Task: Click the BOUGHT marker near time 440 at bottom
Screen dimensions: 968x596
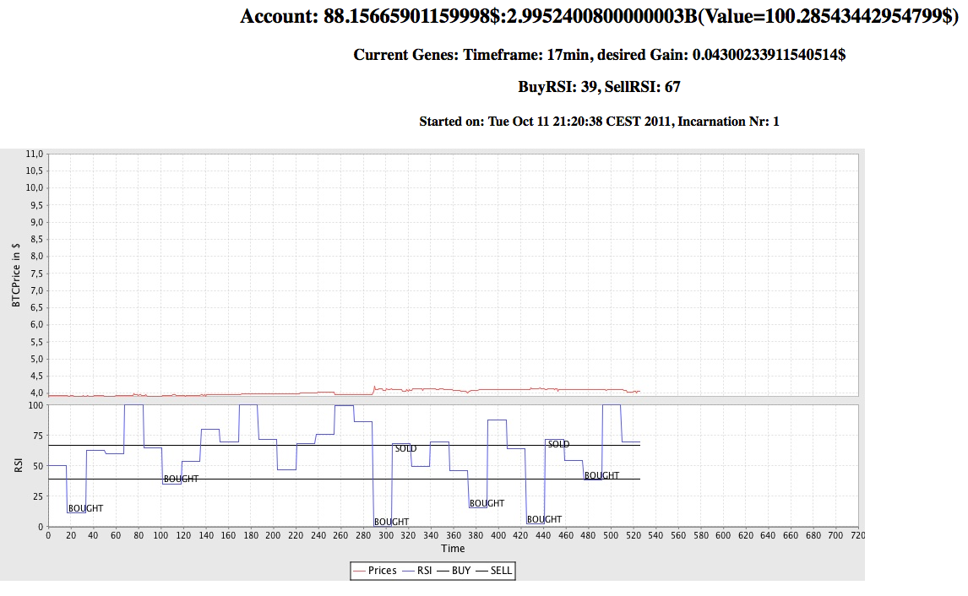Action: click(544, 519)
